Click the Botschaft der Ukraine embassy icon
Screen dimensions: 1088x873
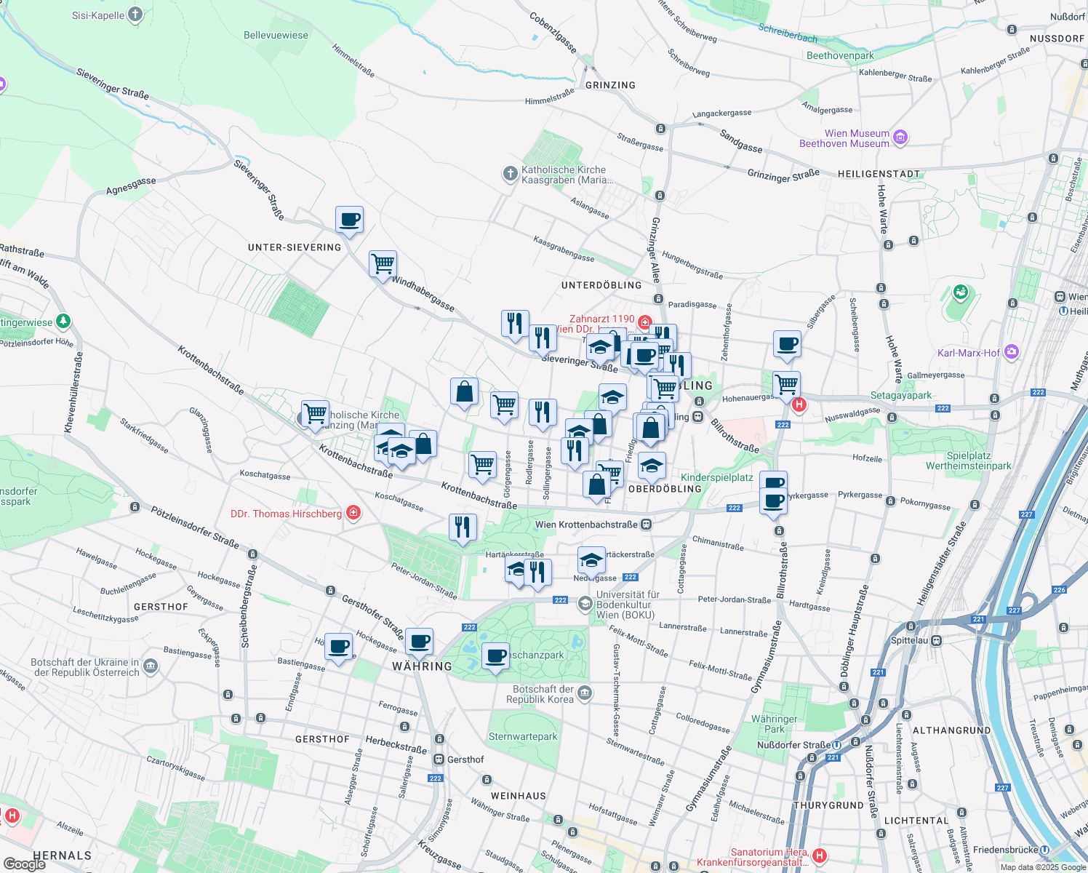151,666
